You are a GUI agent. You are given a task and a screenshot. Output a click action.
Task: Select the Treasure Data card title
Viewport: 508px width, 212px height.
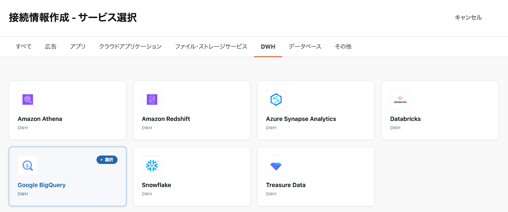pyautogui.click(x=286, y=185)
